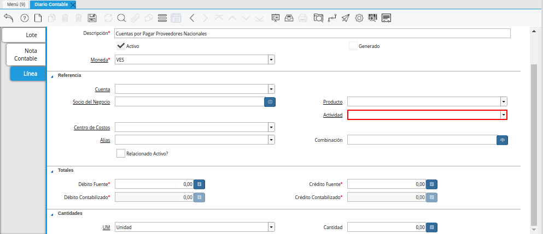Open the Combinación selector button
Image resolution: width=543 pixels, height=234 pixels.
click(502, 140)
